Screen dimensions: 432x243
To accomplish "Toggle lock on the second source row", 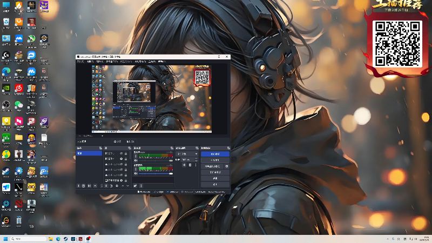I will tap(126, 159).
